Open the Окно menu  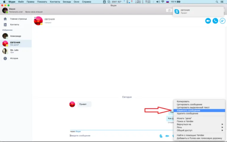point(76,2)
